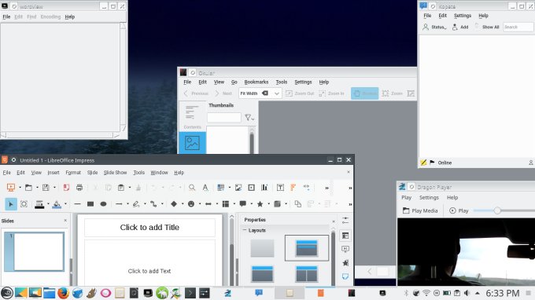535x300 pixels.
Task: Select the Ellipse tool in Impress
Action: pyautogui.click(x=103, y=204)
